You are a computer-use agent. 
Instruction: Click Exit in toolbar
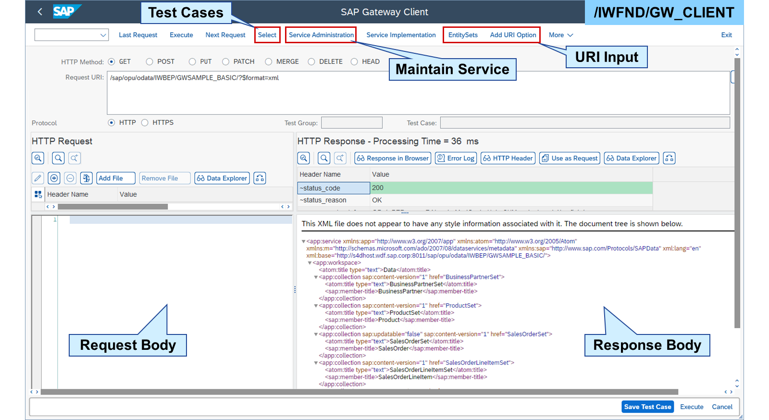pos(726,35)
